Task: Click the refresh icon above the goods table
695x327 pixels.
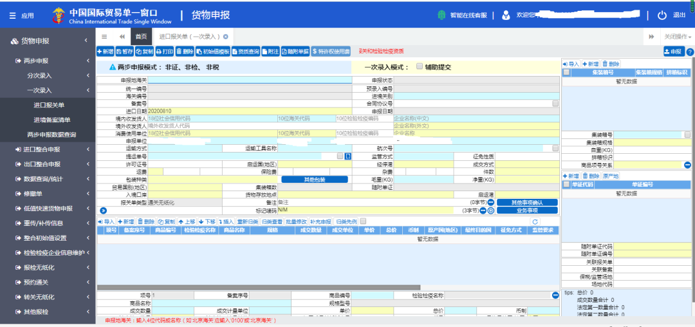Action: 535,221
